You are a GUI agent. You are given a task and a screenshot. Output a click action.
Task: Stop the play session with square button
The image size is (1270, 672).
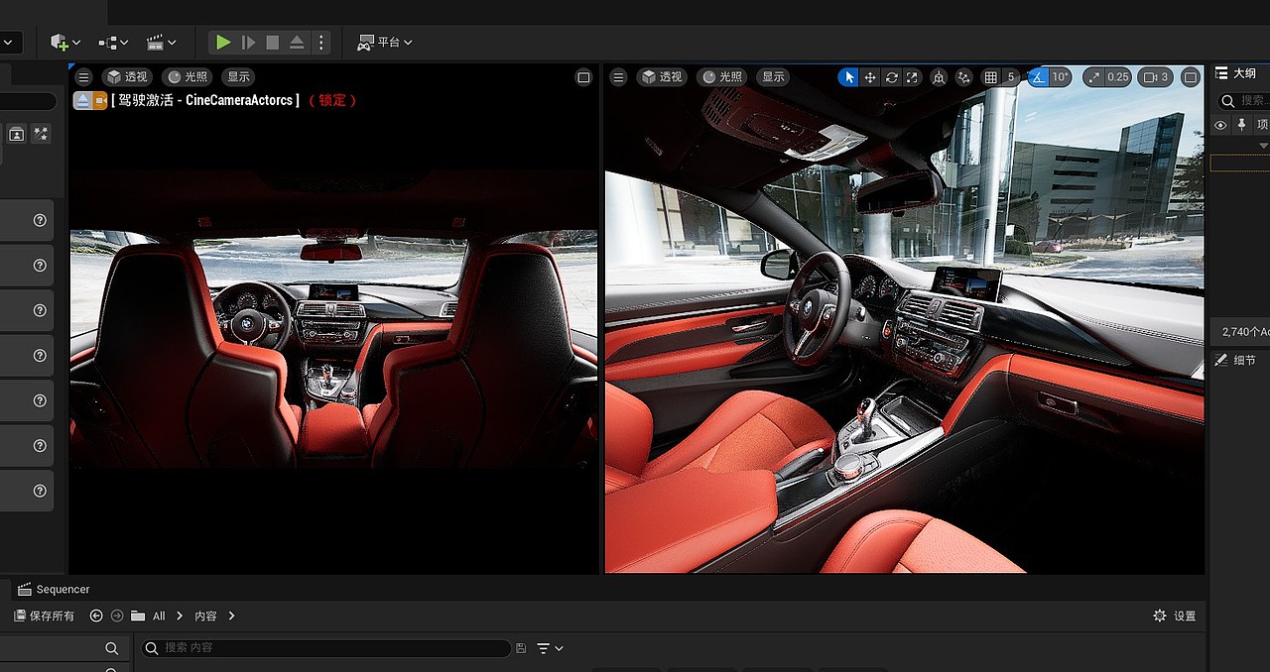click(273, 43)
